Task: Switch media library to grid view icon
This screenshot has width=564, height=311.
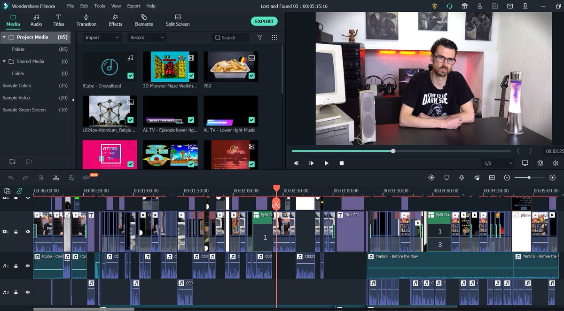Action: (x=274, y=38)
